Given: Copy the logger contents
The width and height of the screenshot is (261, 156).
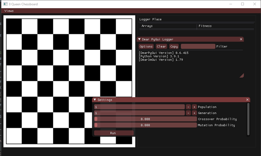Looking at the screenshot, I should coord(174,46).
